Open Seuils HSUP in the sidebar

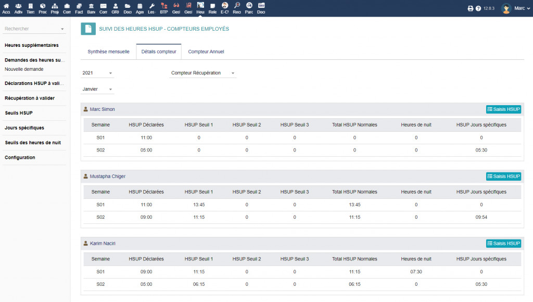[x=19, y=113]
